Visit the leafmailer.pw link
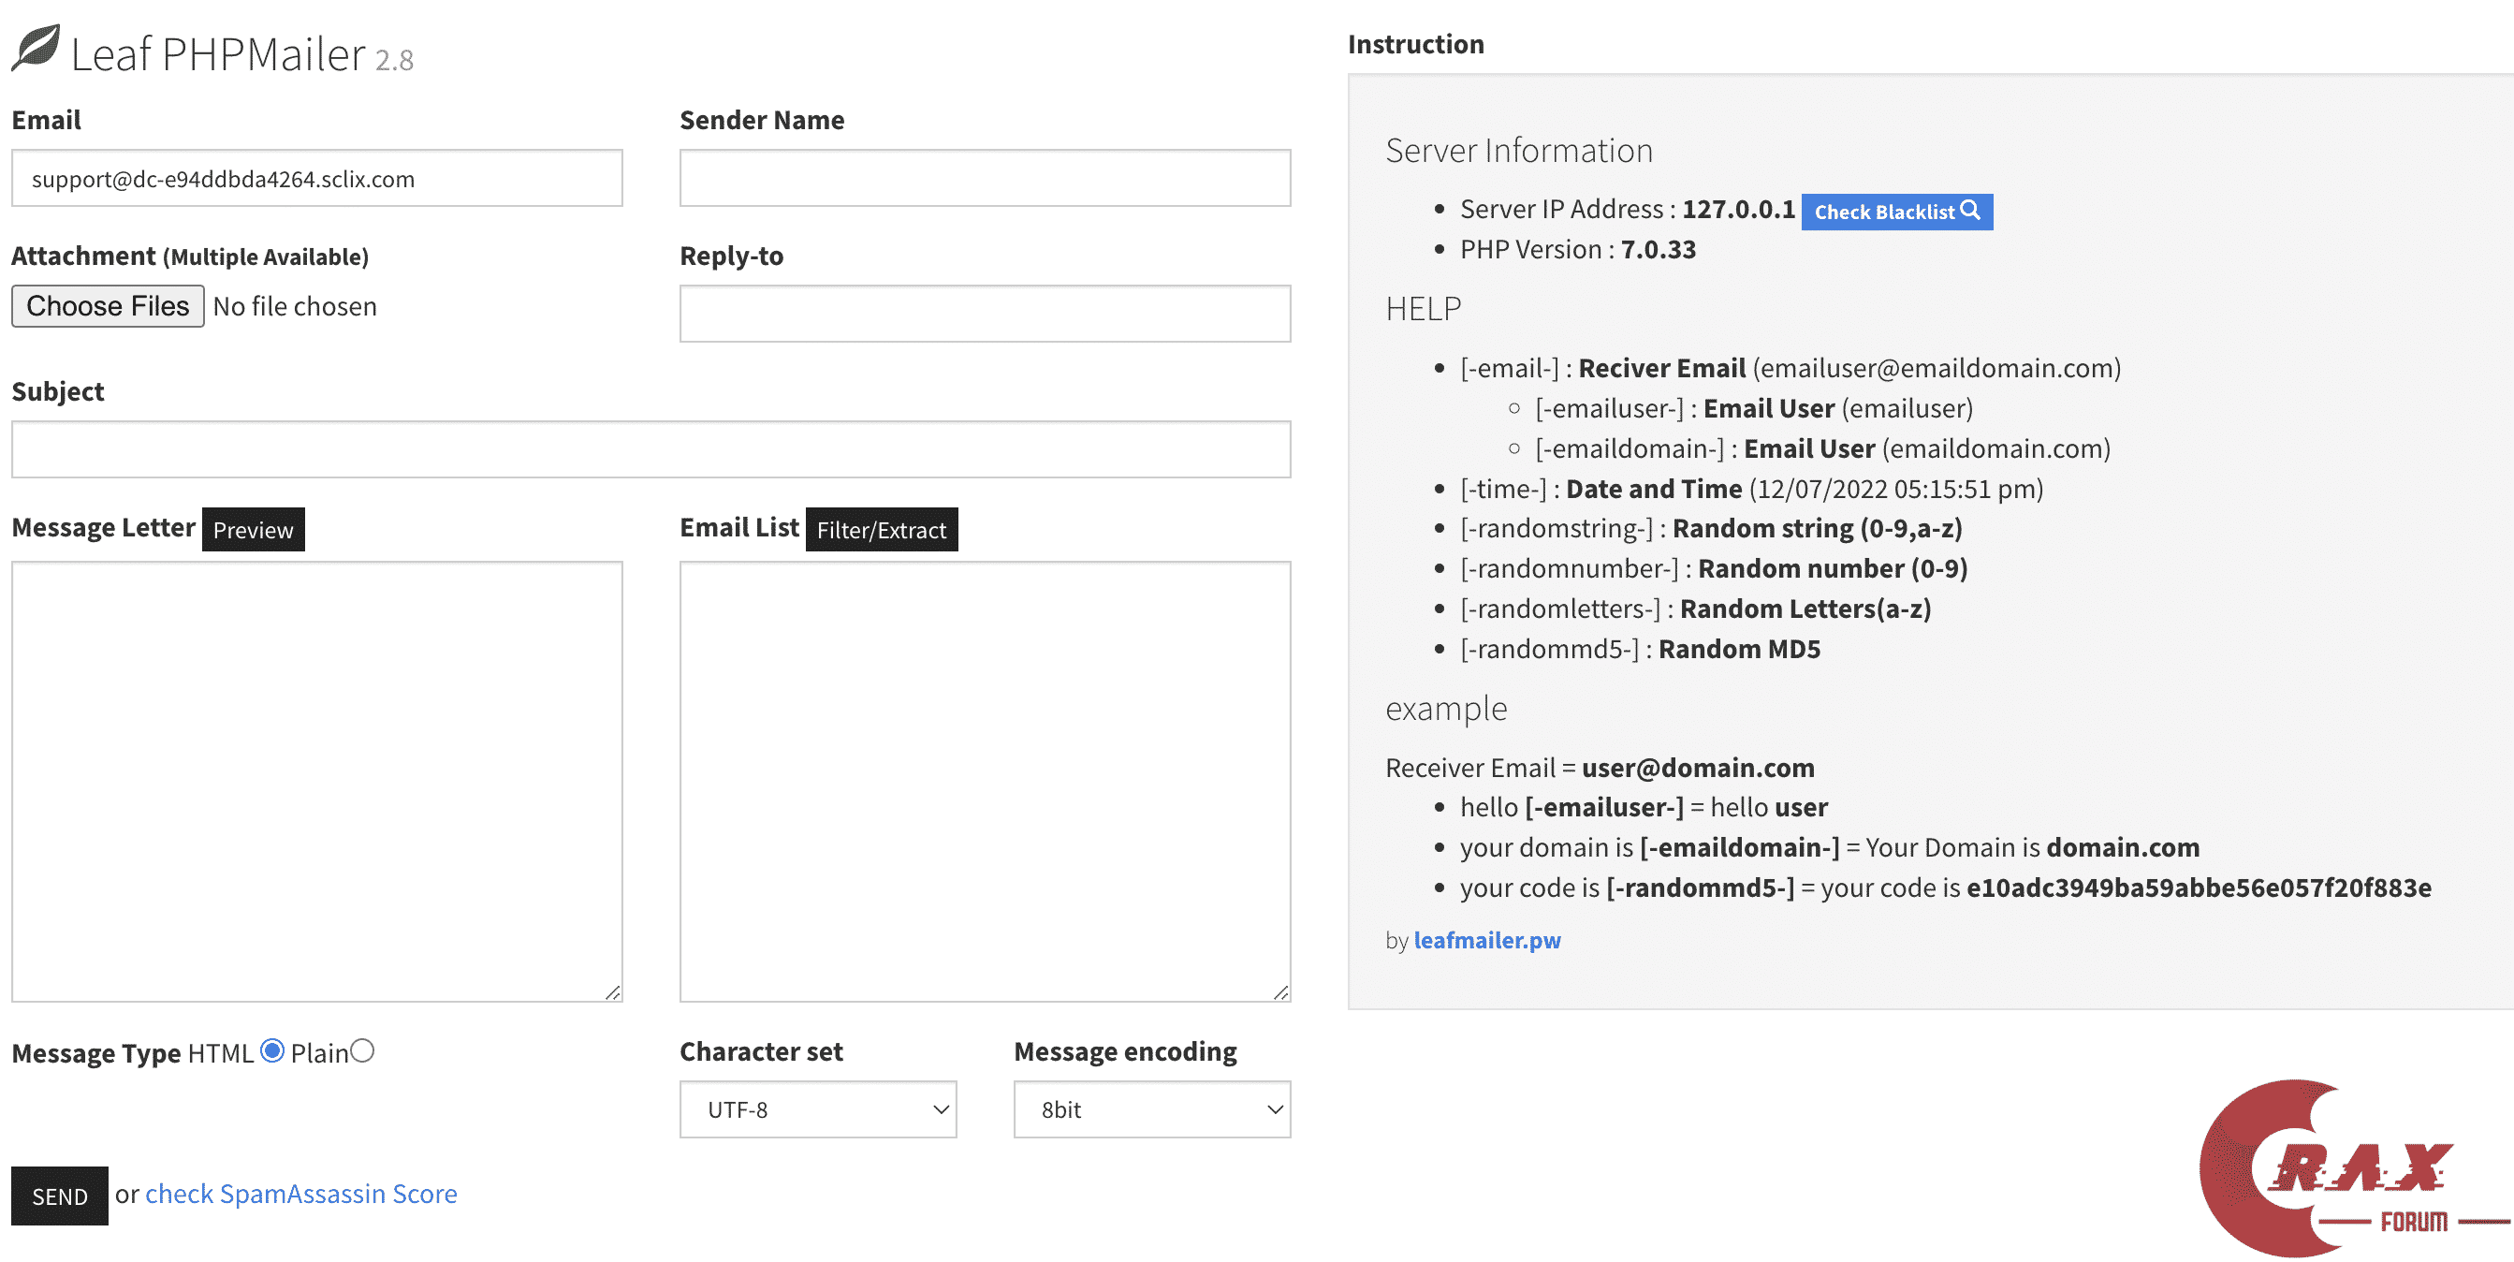Screen dimensions: 2514x1262 (x=1486, y=940)
